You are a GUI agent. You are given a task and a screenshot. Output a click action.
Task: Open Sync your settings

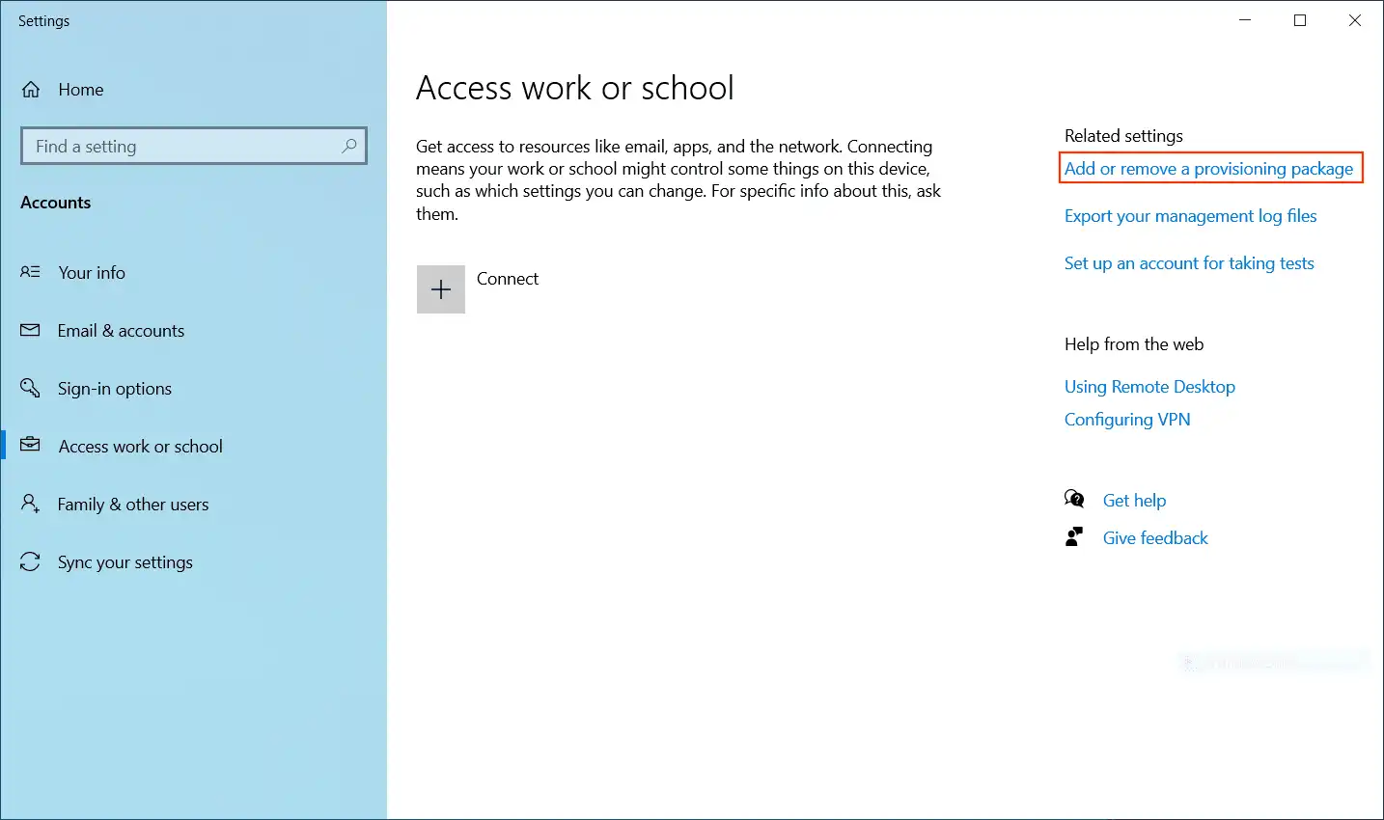(125, 562)
